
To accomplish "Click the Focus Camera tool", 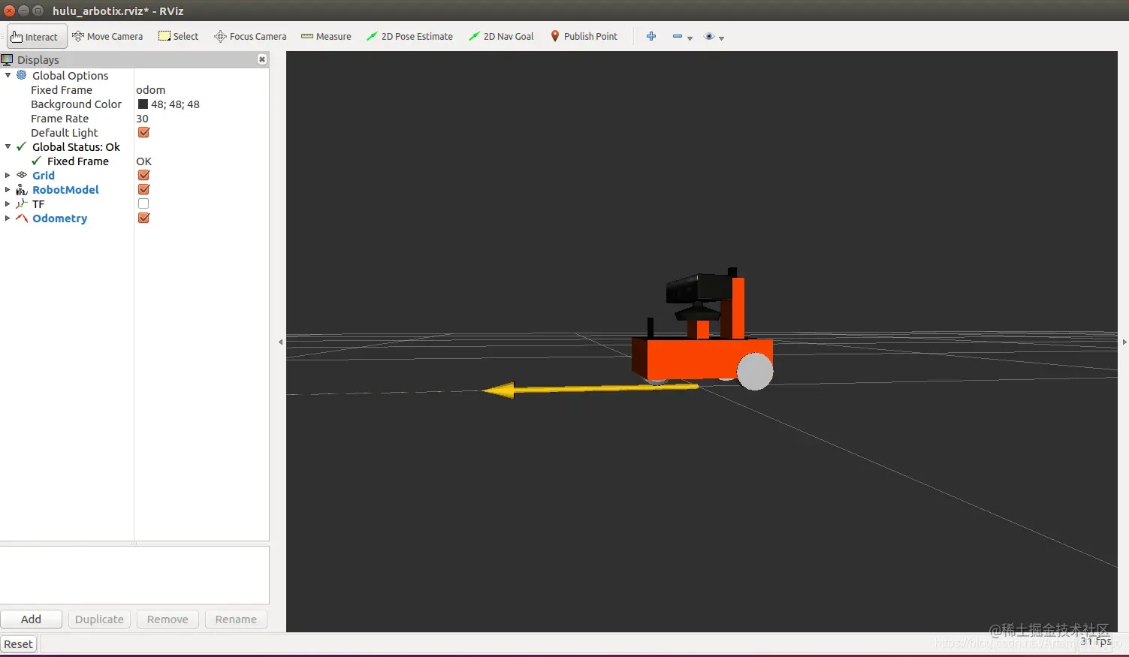I will point(250,36).
